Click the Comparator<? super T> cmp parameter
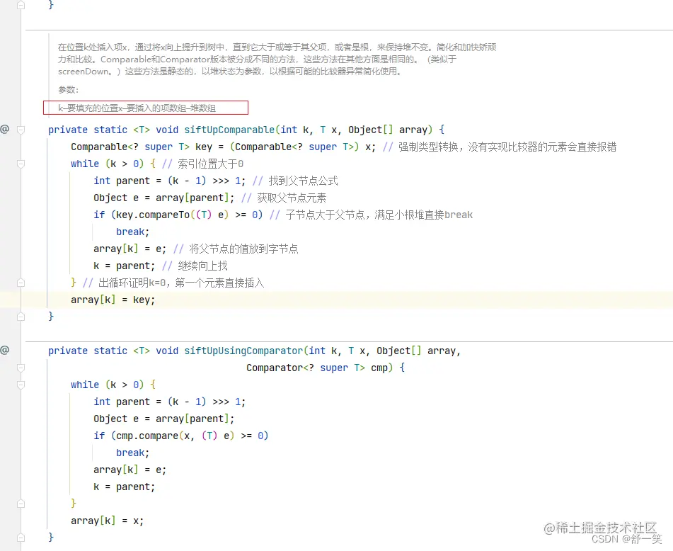 point(317,368)
